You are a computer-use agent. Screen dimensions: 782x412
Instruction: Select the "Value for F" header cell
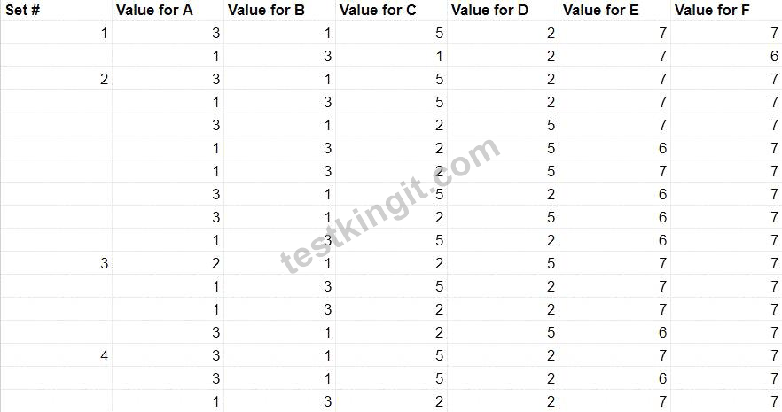[726, 10]
